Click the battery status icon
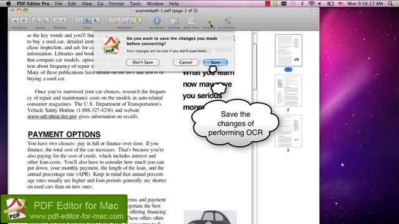This screenshot has height=224, width=399. pyautogui.click(x=330, y=4)
